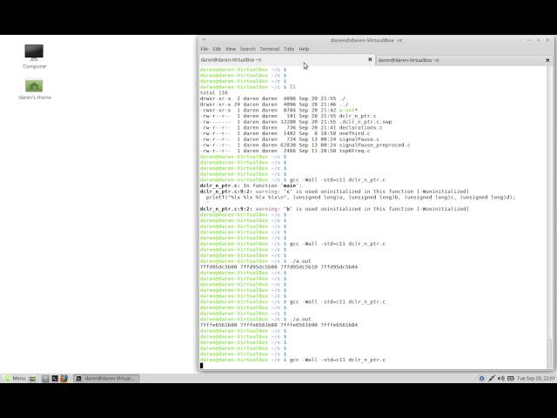Viewport: 557px width, 418px height.
Task: Click the 'total 116' line
Action: (x=213, y=93)
